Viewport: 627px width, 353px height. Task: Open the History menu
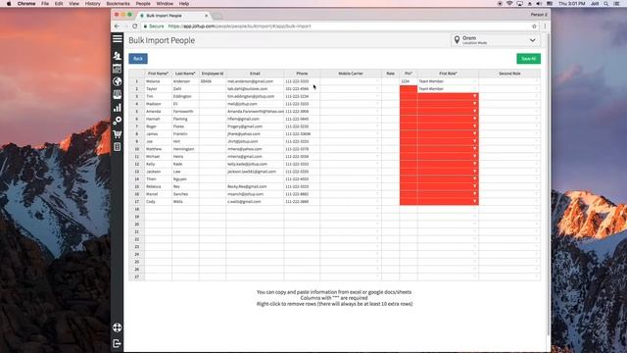[92, 4]
